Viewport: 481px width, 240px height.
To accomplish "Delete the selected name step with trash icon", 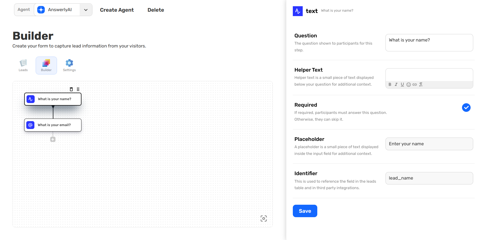I will click(x=71, y=89).
